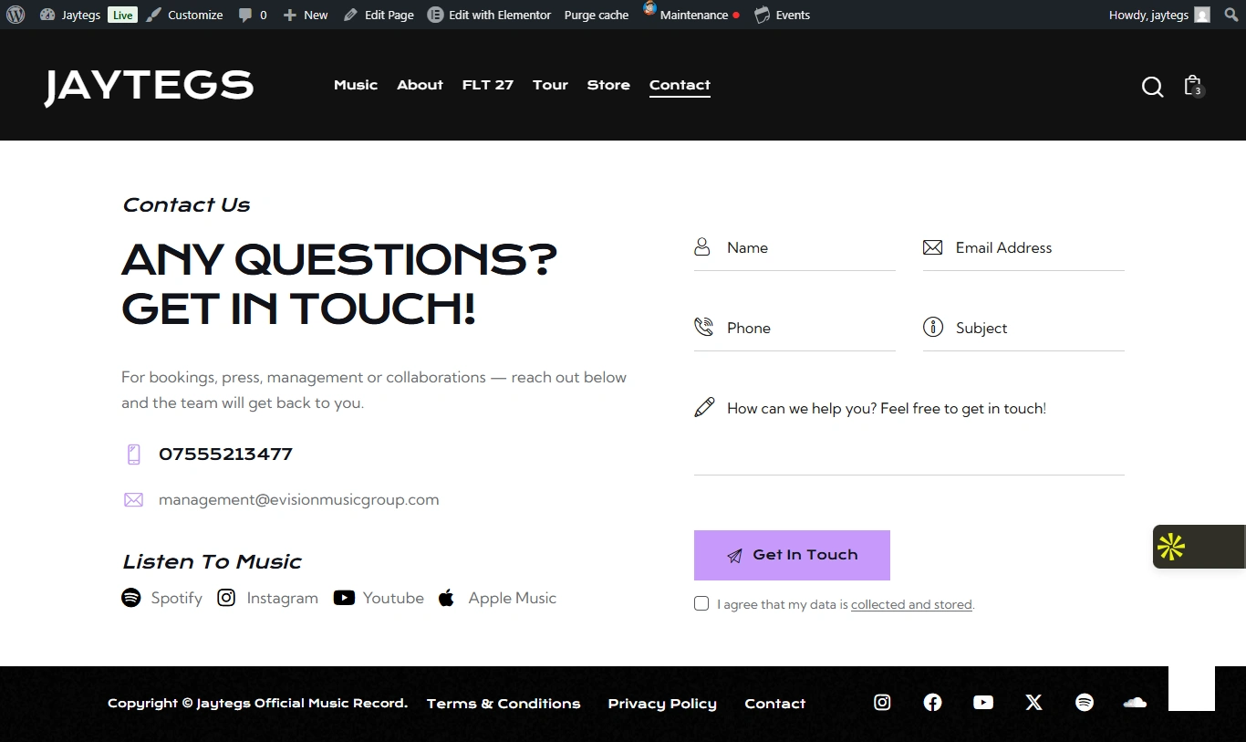Click the user avatar in admin bar

[x=1203, y=15]
